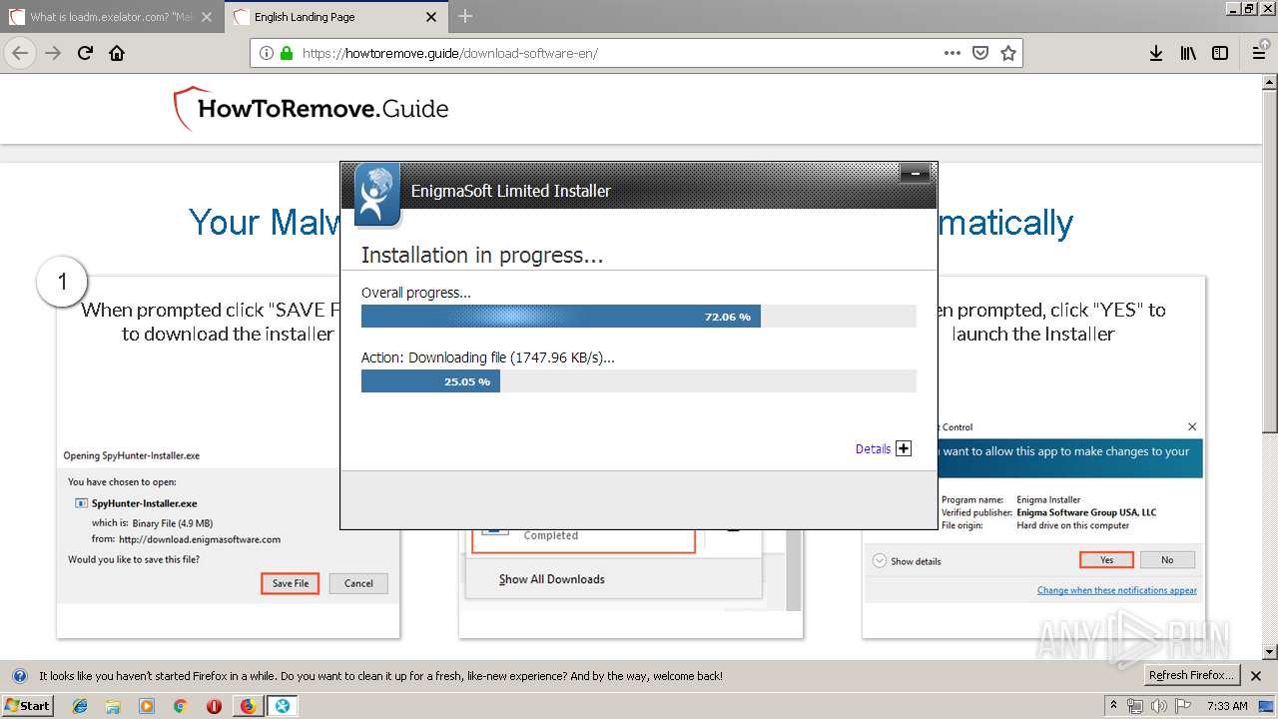This screenshot has height=719, width=1278.
Task: Switch to Firefox in taskbar
Action: coord(248,706)
